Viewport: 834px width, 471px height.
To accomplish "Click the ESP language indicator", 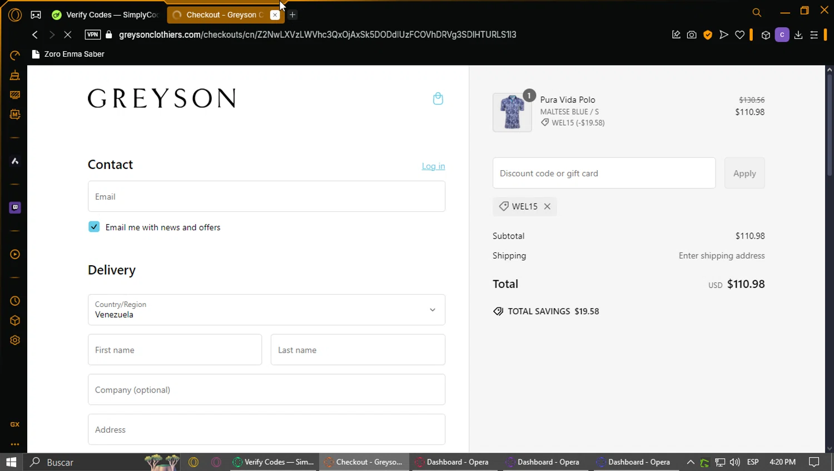I will tap(753, 462).
